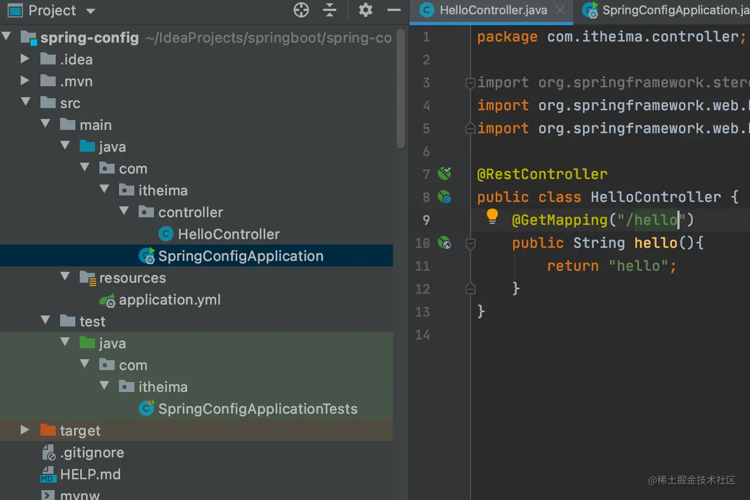750x500 pixels.
Task: Open Project panel settings gear
Action: 365,10
